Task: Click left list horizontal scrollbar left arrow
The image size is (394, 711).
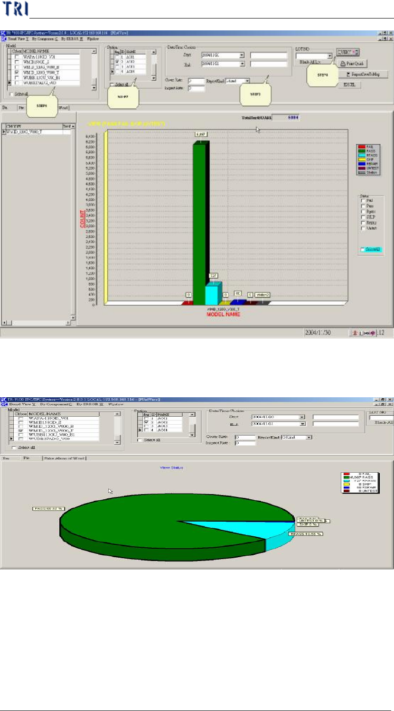Action: [x=4, y=323]
